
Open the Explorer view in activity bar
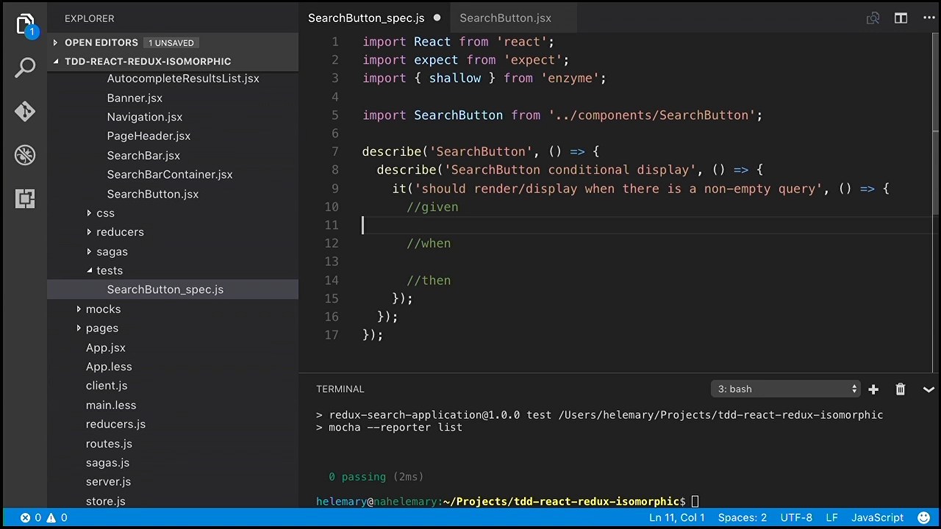point(25,25)
